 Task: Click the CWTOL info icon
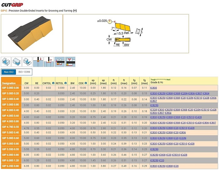(53, 83)
